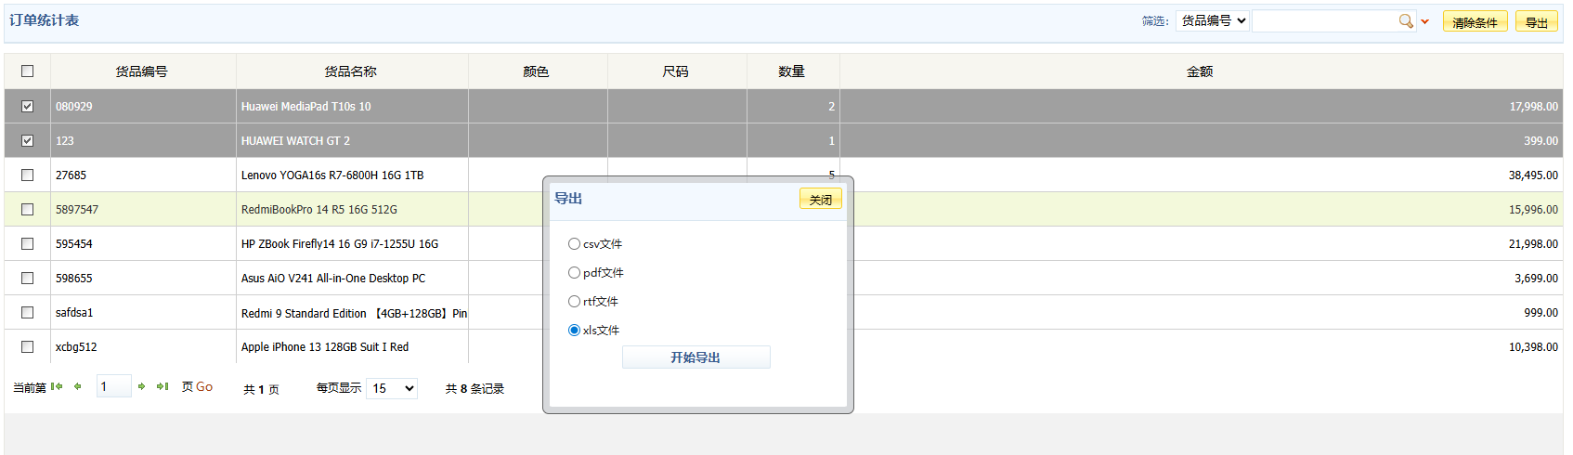1573x455 pixels.
Task: Uncheck the row for Huawei MediaPad T10s 10
Action: [x=27, y=107]
